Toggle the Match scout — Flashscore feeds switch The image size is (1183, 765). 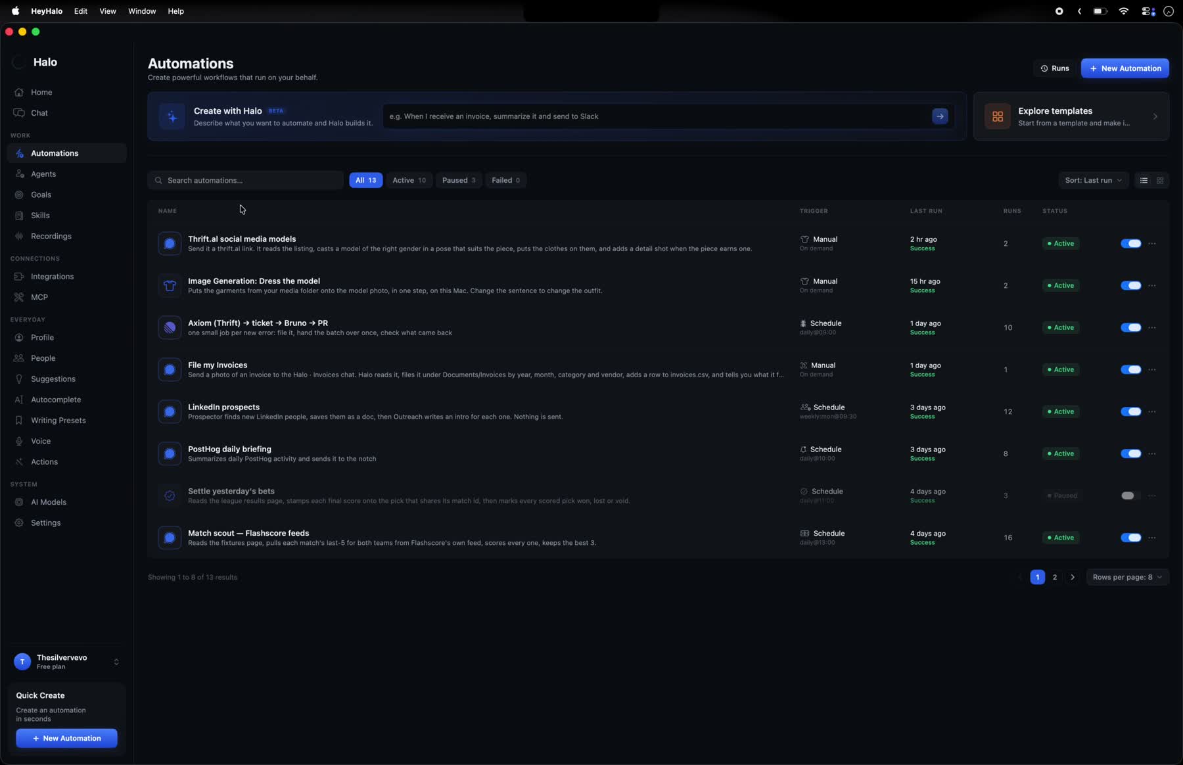click(1130, 538)
